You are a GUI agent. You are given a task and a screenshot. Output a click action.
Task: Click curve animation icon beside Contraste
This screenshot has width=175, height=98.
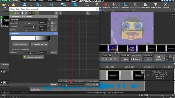click(55, 26)
